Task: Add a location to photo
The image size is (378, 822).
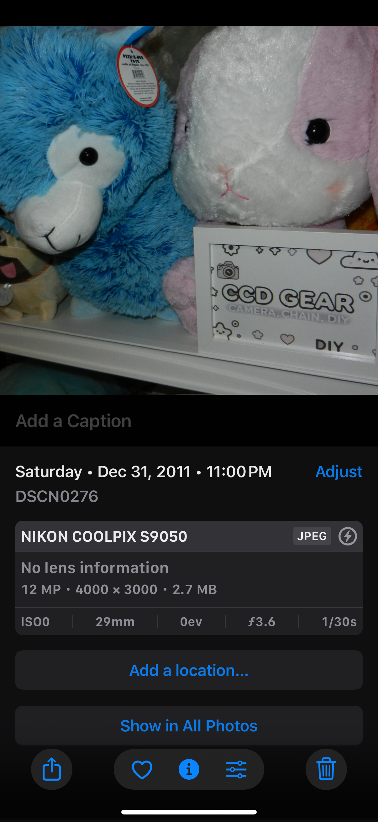Action: tap(189, 670)
